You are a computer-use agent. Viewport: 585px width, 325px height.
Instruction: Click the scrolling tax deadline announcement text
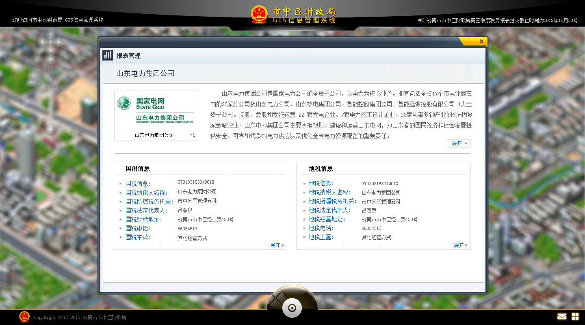click(x=503, y=20)
